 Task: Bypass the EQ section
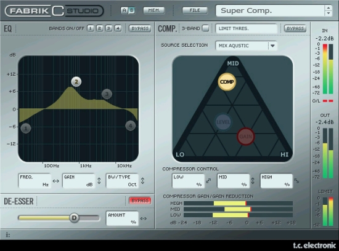[x=140, y=28]
